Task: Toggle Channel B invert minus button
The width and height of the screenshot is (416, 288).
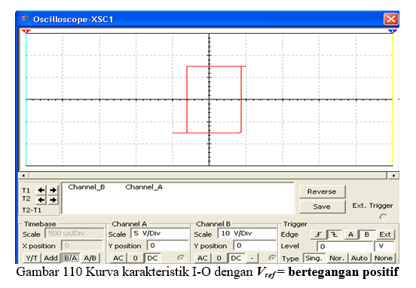Action: [252, 258]
